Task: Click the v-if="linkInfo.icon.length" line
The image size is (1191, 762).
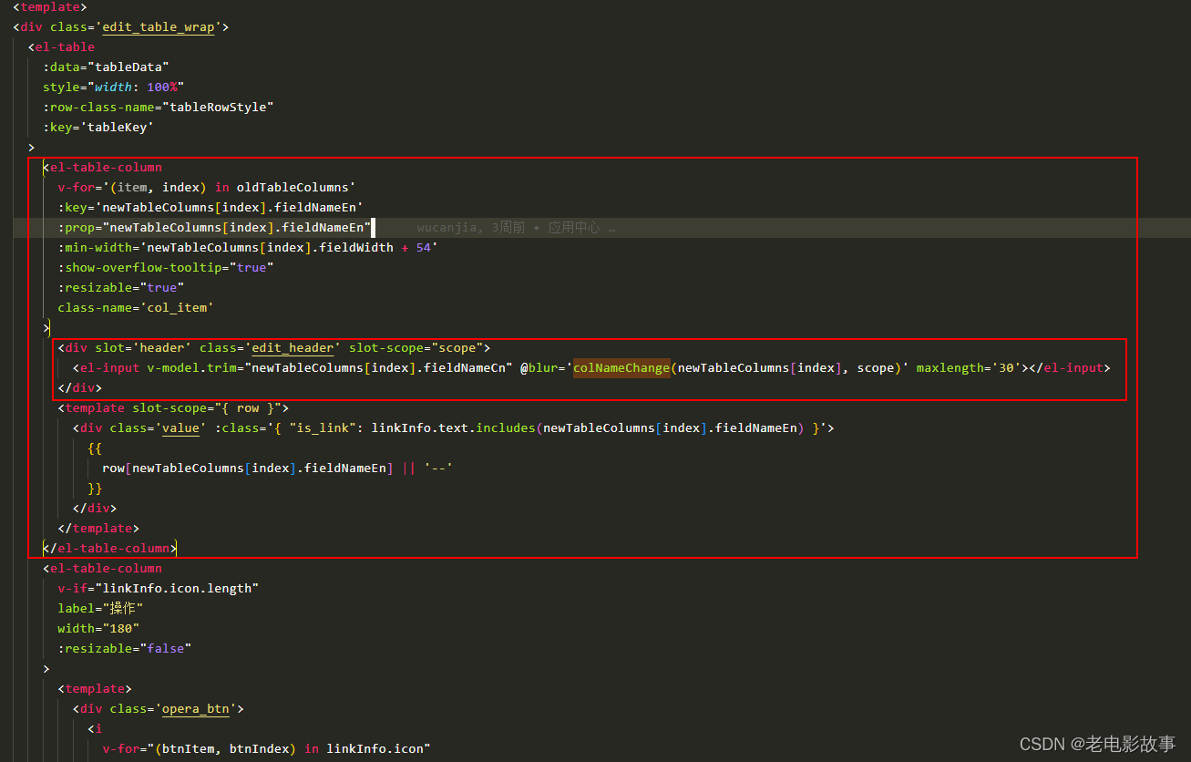Action: [159, 588]
